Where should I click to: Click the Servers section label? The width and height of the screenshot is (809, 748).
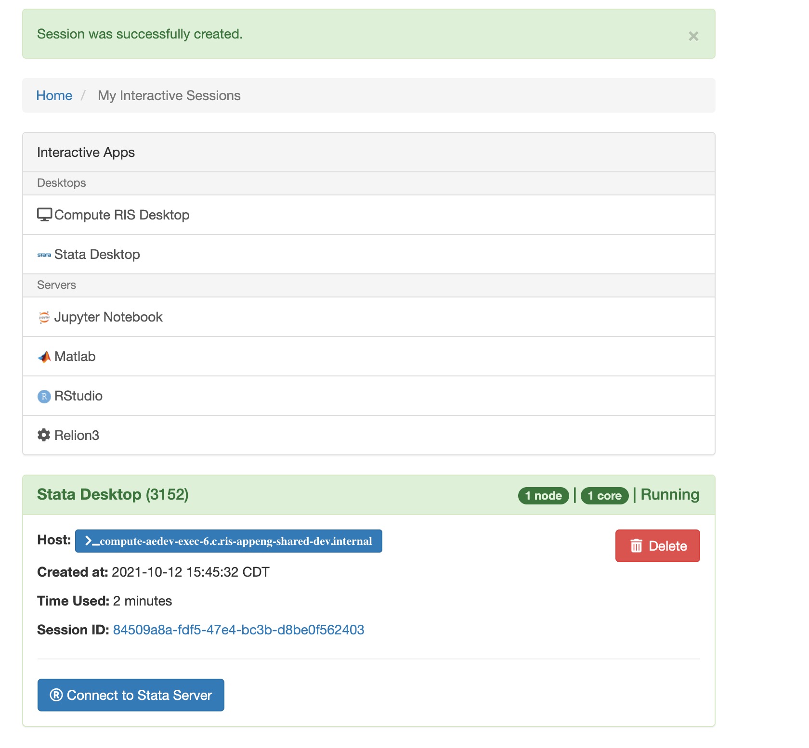[x=57, y=285]
